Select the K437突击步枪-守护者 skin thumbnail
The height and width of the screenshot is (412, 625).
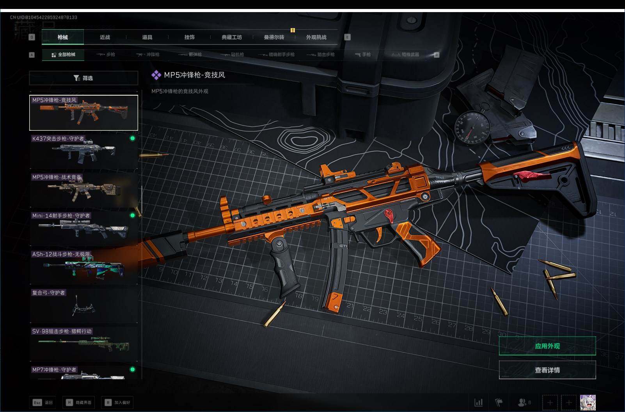(83, 151)
